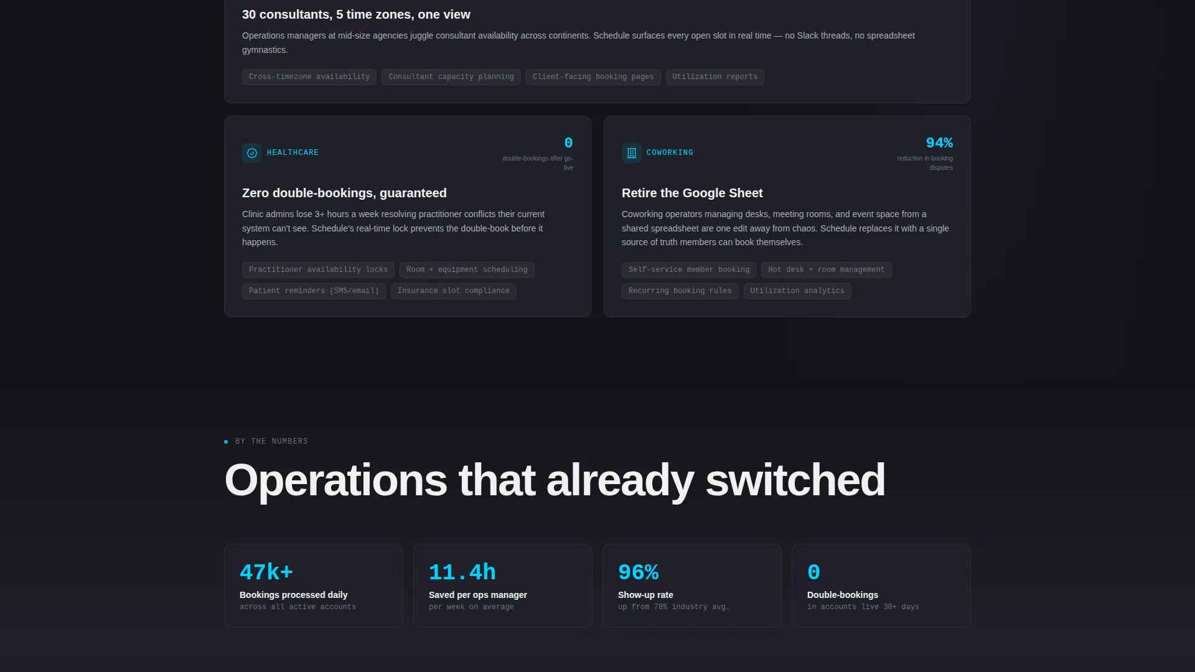The height and width of the screenshot is (672, 1195).
Task: Click the 11.4h statistic
Action: point(462,572)
